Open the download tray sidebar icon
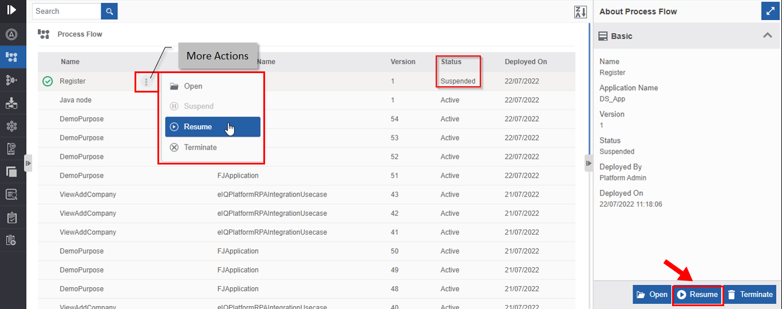This screenshot has width=782, height=309. tap(11, 103)
